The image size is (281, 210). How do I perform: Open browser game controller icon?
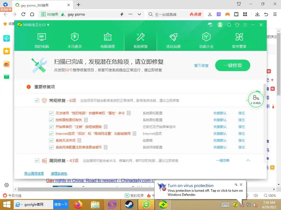(227, 14)
